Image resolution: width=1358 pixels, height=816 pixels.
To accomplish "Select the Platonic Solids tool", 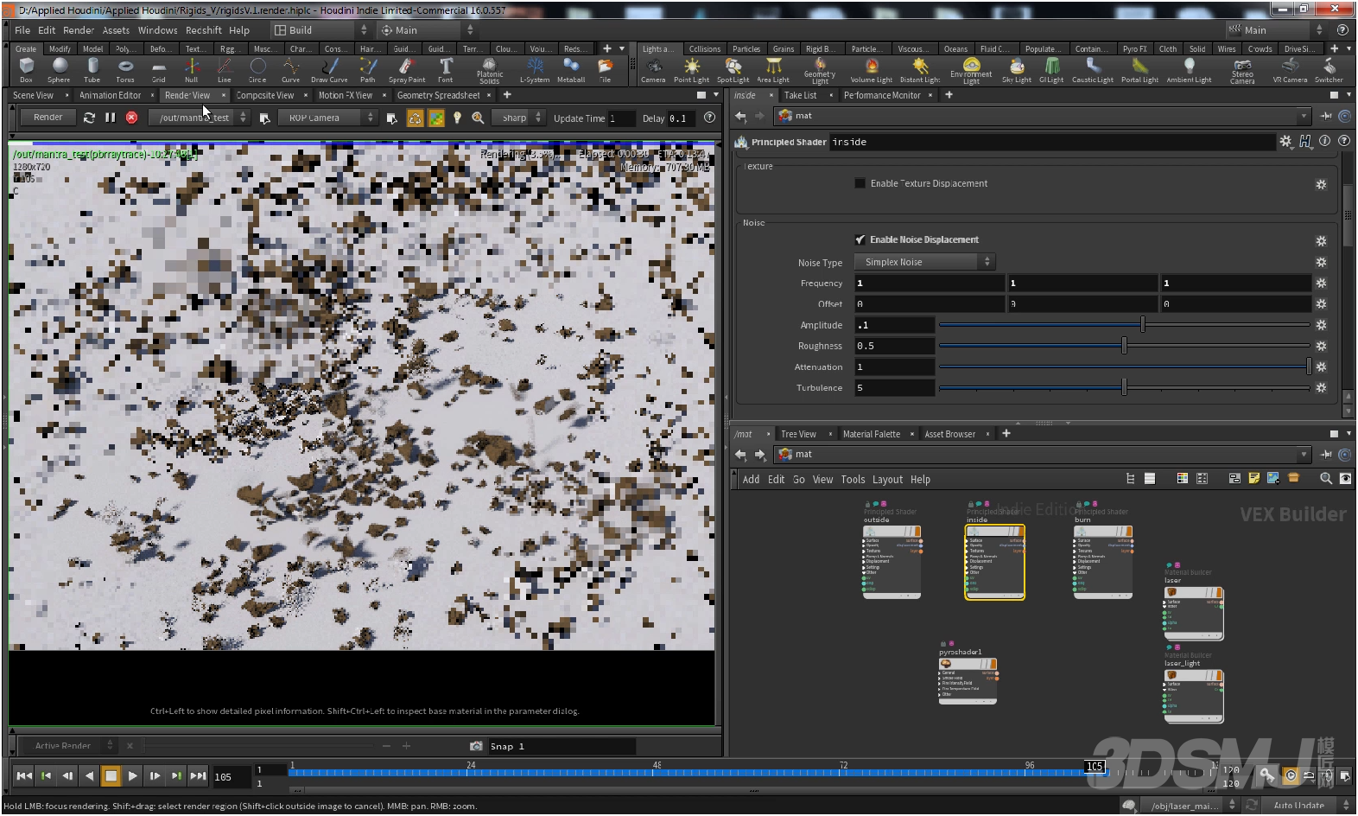I will [490, 71].
